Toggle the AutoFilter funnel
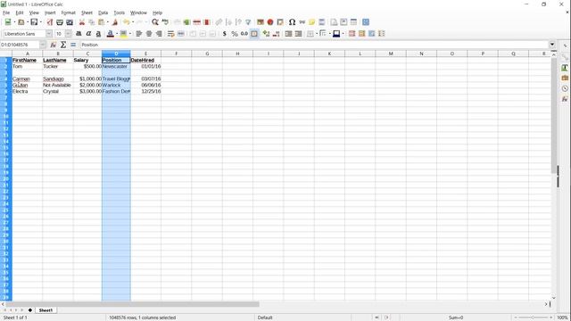Screen dimensions: 571x321 [x=248, y=22]
